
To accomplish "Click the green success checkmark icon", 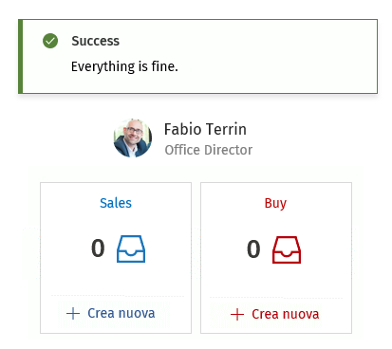I will point(50,41).
